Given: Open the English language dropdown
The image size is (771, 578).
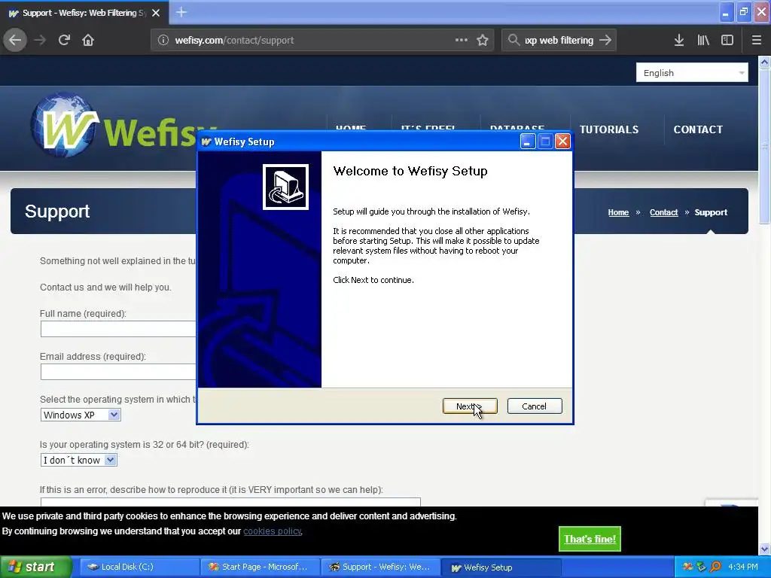Looking at the screenshot, I should click(x=692, y=73).
